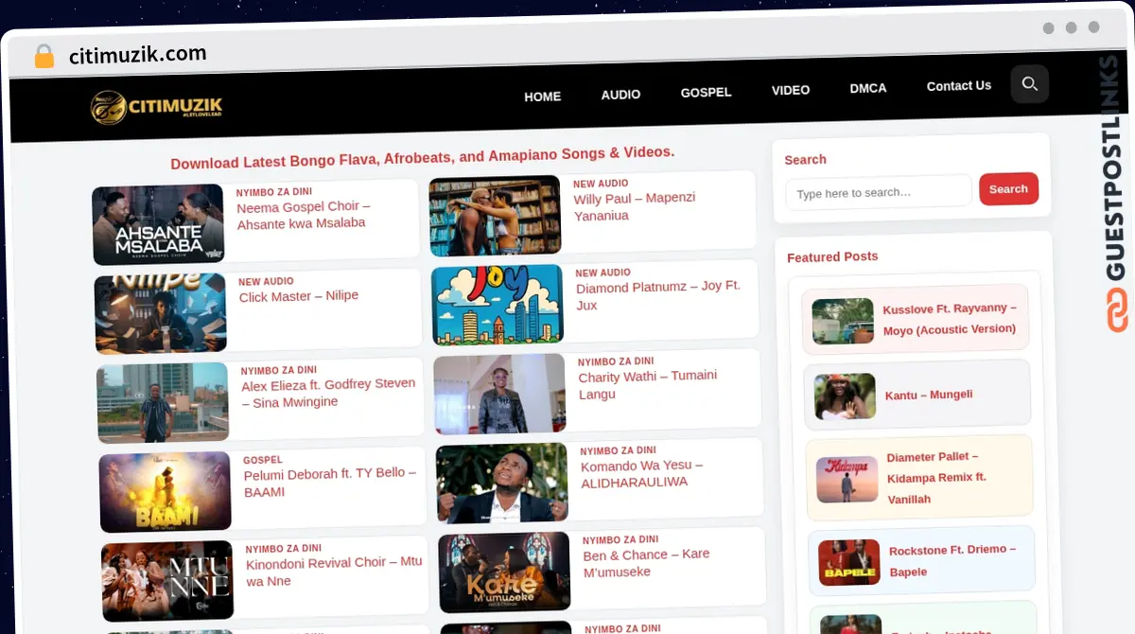Open Willy Paul – Mapenzi Yananiua post
The height and width of the screenshot is (634, 1135).
tap(634, 206)
